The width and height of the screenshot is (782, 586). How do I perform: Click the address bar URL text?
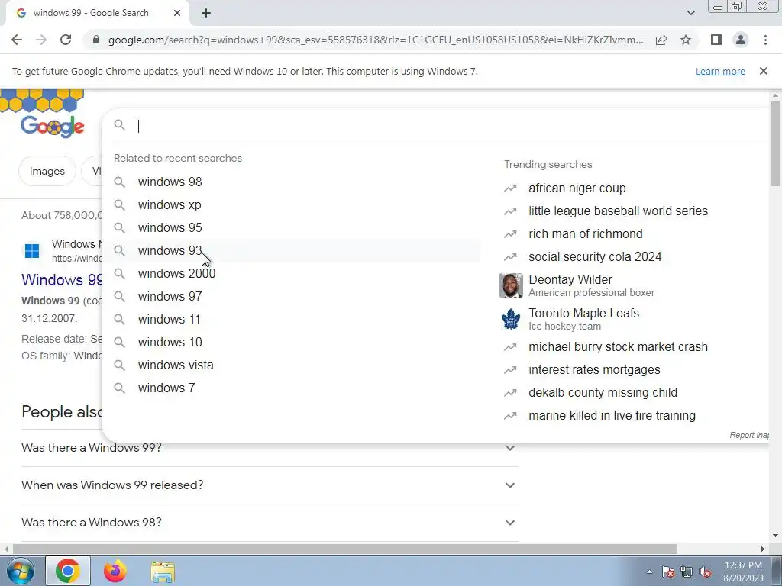pos(376,40)
